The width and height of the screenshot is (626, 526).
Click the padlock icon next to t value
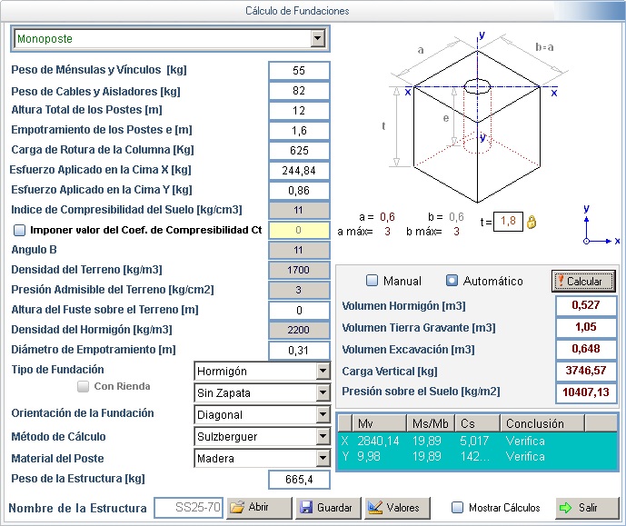(x=532, y=222)
